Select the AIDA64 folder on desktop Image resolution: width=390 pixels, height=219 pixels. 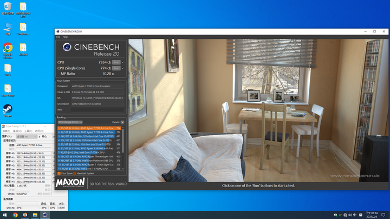tap(23, 49)
